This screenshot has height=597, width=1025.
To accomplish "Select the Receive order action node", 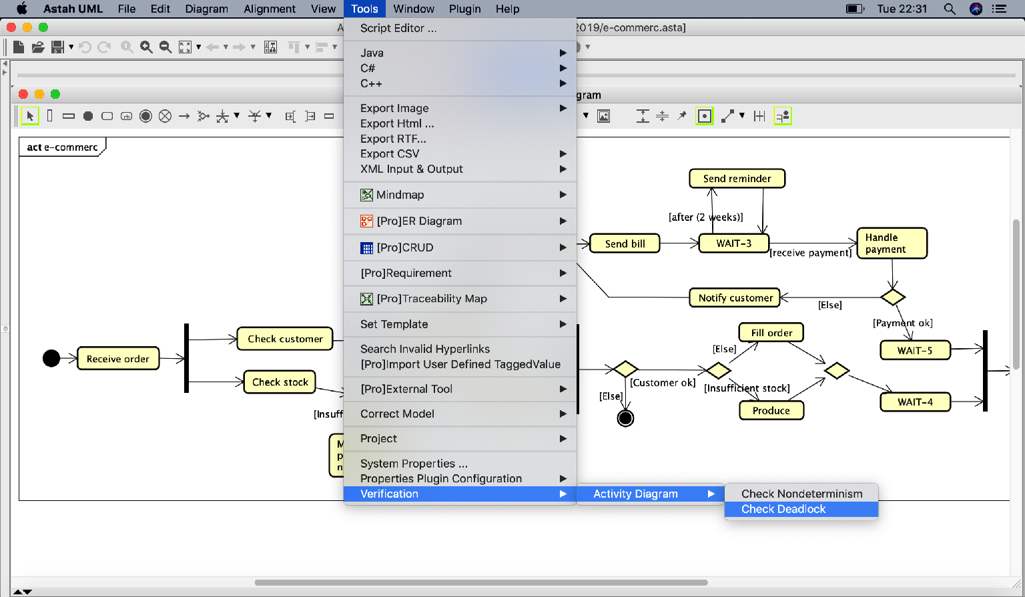I will click(118, 359).
